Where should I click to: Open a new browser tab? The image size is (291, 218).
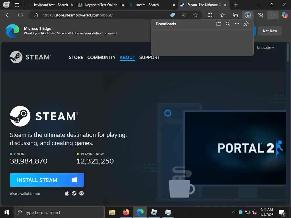[x=236, y=5]
